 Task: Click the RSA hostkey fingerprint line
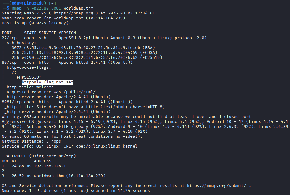point(83,48)
